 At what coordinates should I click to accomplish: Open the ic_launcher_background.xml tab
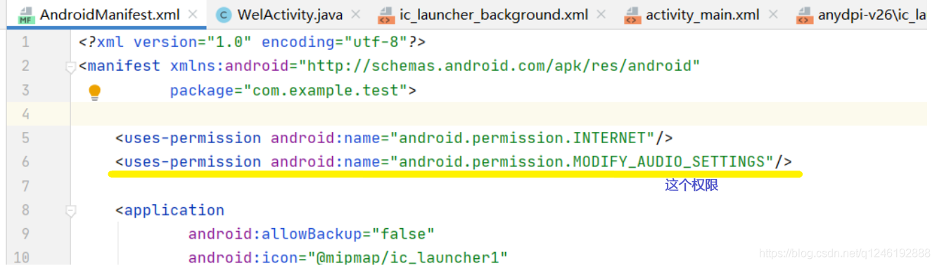(493, 14)
